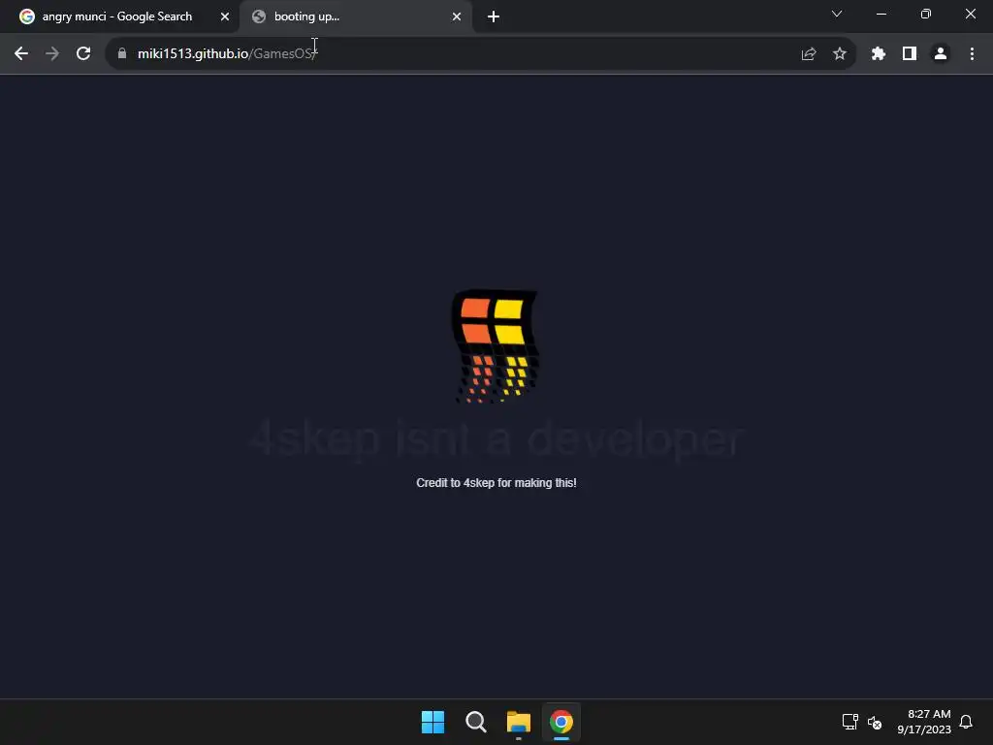Click the GamesOS boot logo
993x745 pixels.
496,346
